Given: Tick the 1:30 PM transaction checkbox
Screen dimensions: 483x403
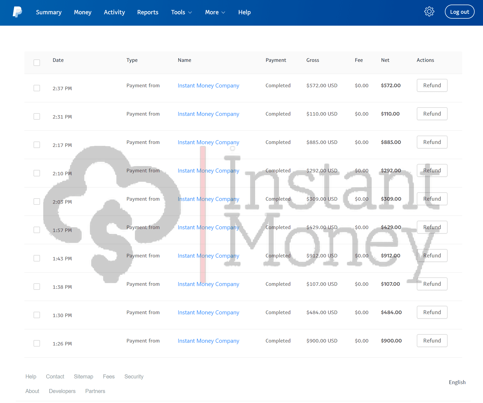Looking at the screenshot, I should (x=37, y=315).
